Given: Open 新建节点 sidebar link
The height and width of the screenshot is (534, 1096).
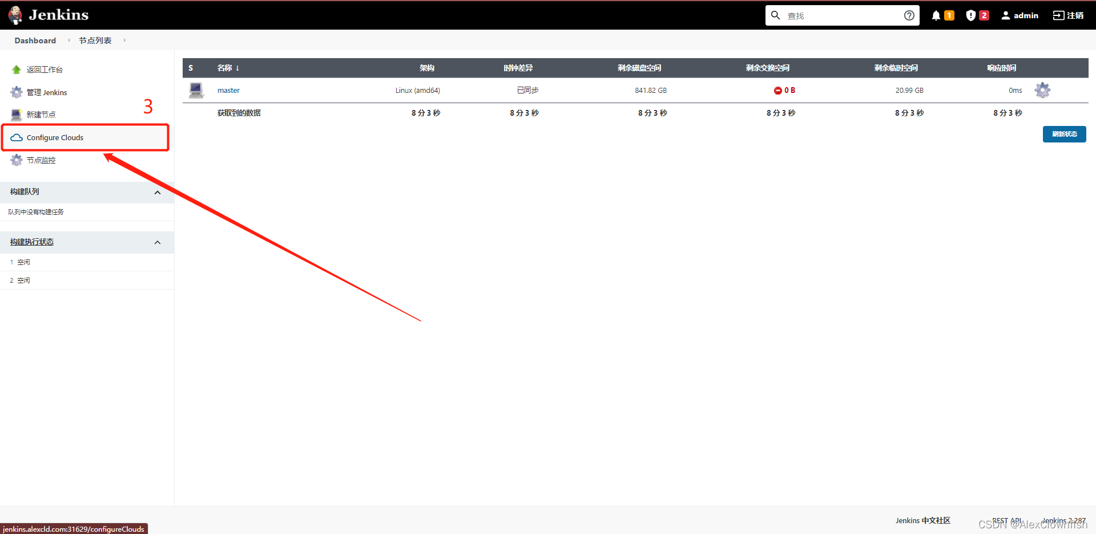Looking at the screenshot, I should pos(41,115).
